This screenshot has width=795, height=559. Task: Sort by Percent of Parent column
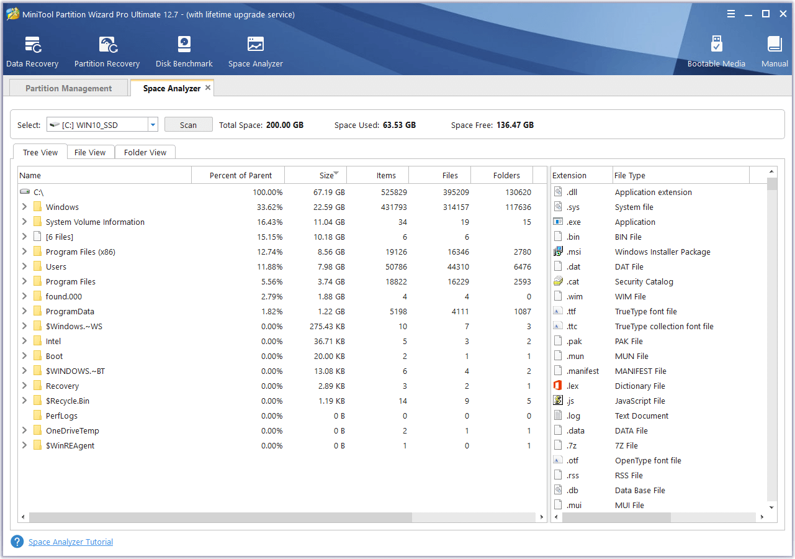238,175
